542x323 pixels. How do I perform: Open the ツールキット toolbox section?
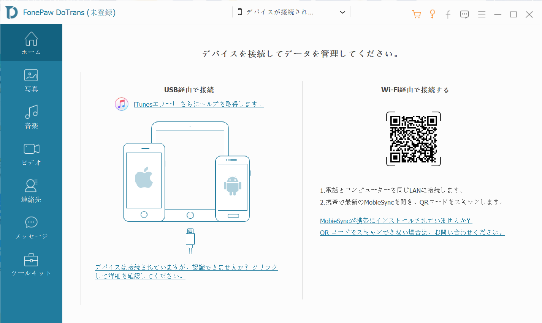(31, 265)
